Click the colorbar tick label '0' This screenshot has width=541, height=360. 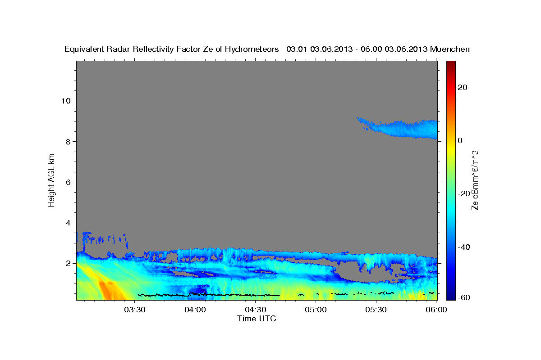coord(460,140)
